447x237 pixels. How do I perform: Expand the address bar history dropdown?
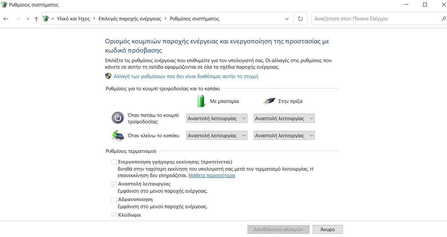click(x=287, y=19)
